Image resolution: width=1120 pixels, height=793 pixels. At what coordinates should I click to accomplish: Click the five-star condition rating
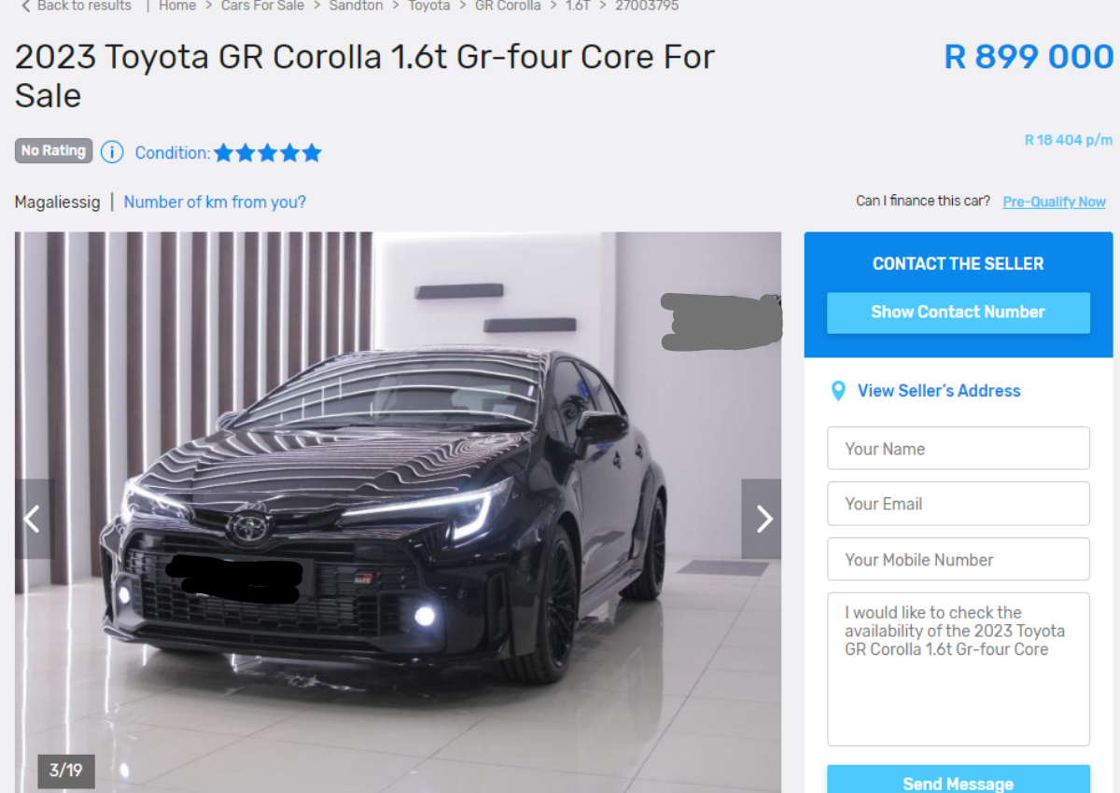pos(268,153)
